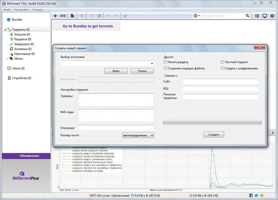Close the Создать новый торрент dialog
The image size is (278, 200).
point(260,47)
